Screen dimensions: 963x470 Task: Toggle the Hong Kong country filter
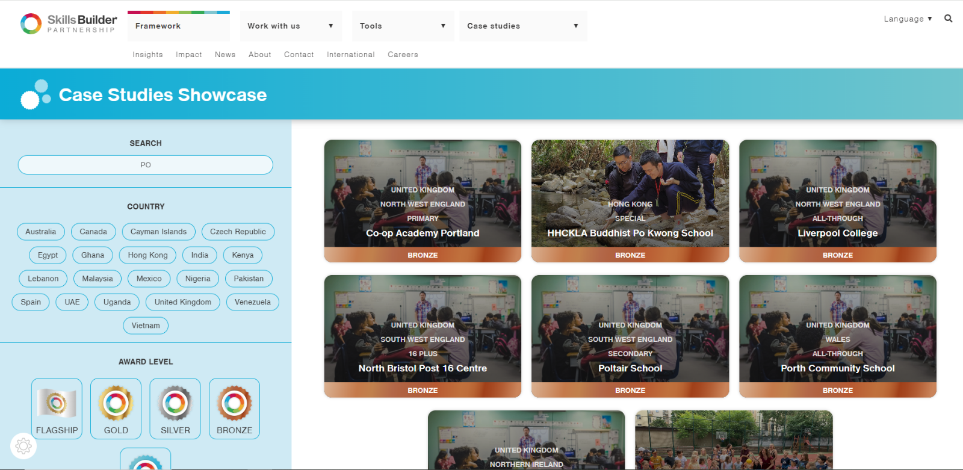(147, 255)
